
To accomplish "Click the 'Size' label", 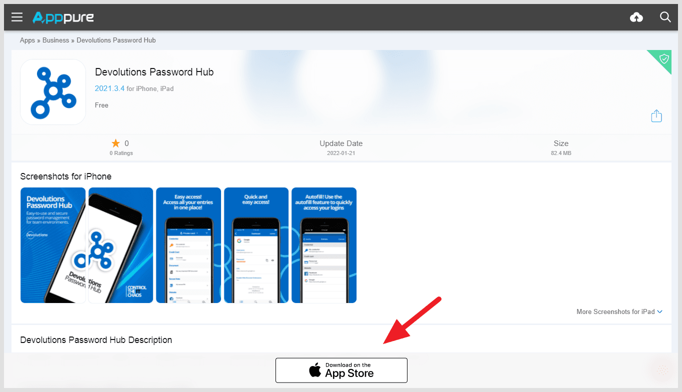I will 561,143.
